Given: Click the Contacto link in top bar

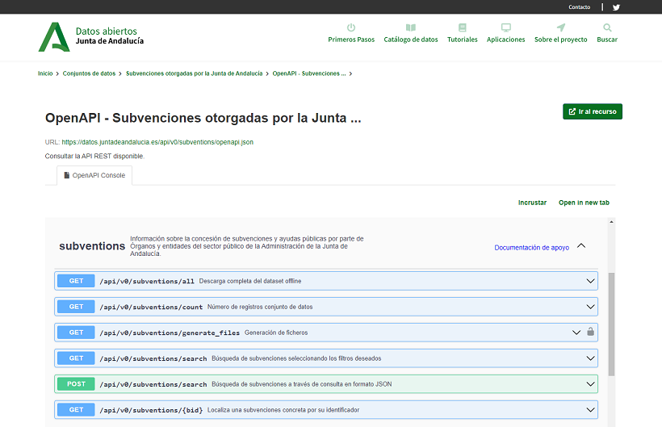Looking at the screenshot, I should pos(580,7).
